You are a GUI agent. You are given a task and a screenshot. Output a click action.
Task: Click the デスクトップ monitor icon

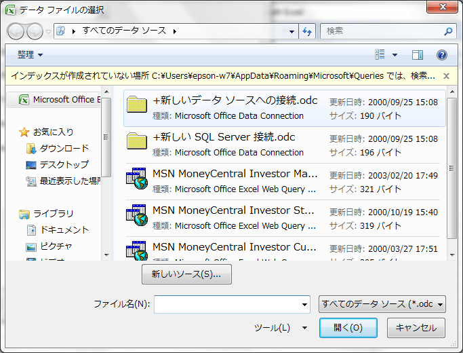click(31, 165)
